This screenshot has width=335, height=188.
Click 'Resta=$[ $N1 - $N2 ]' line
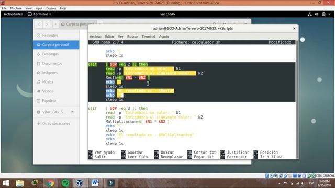pos(128,78)
